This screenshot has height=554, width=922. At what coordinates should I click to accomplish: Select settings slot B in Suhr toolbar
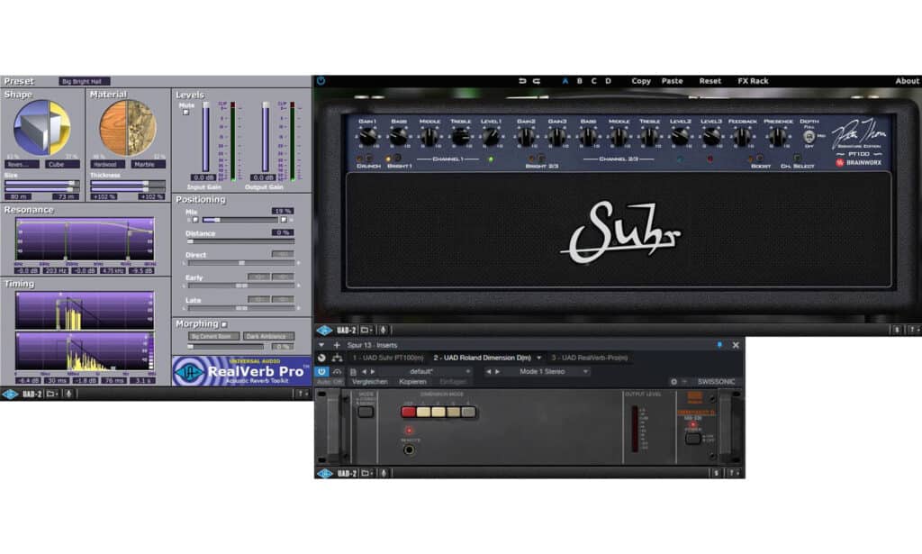point(580,81)
